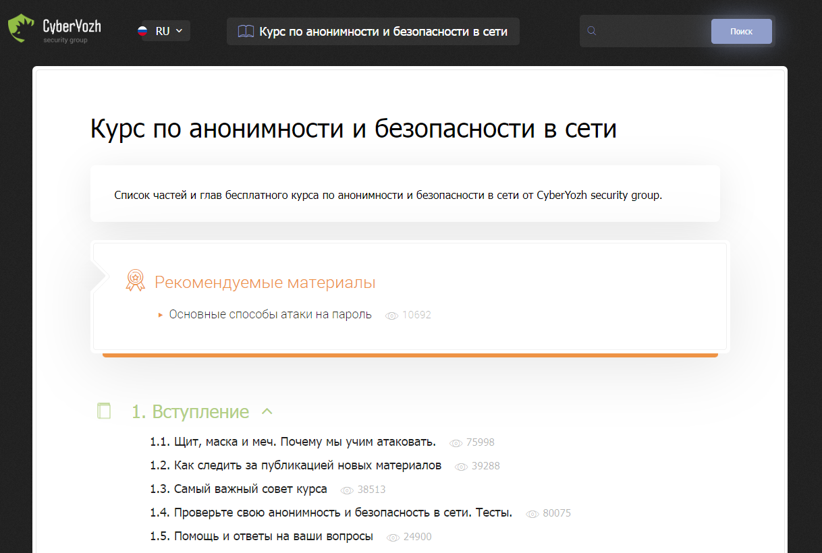Click the view count 80075
This screenshot has width=822, height=553.
tap(557, 513)
